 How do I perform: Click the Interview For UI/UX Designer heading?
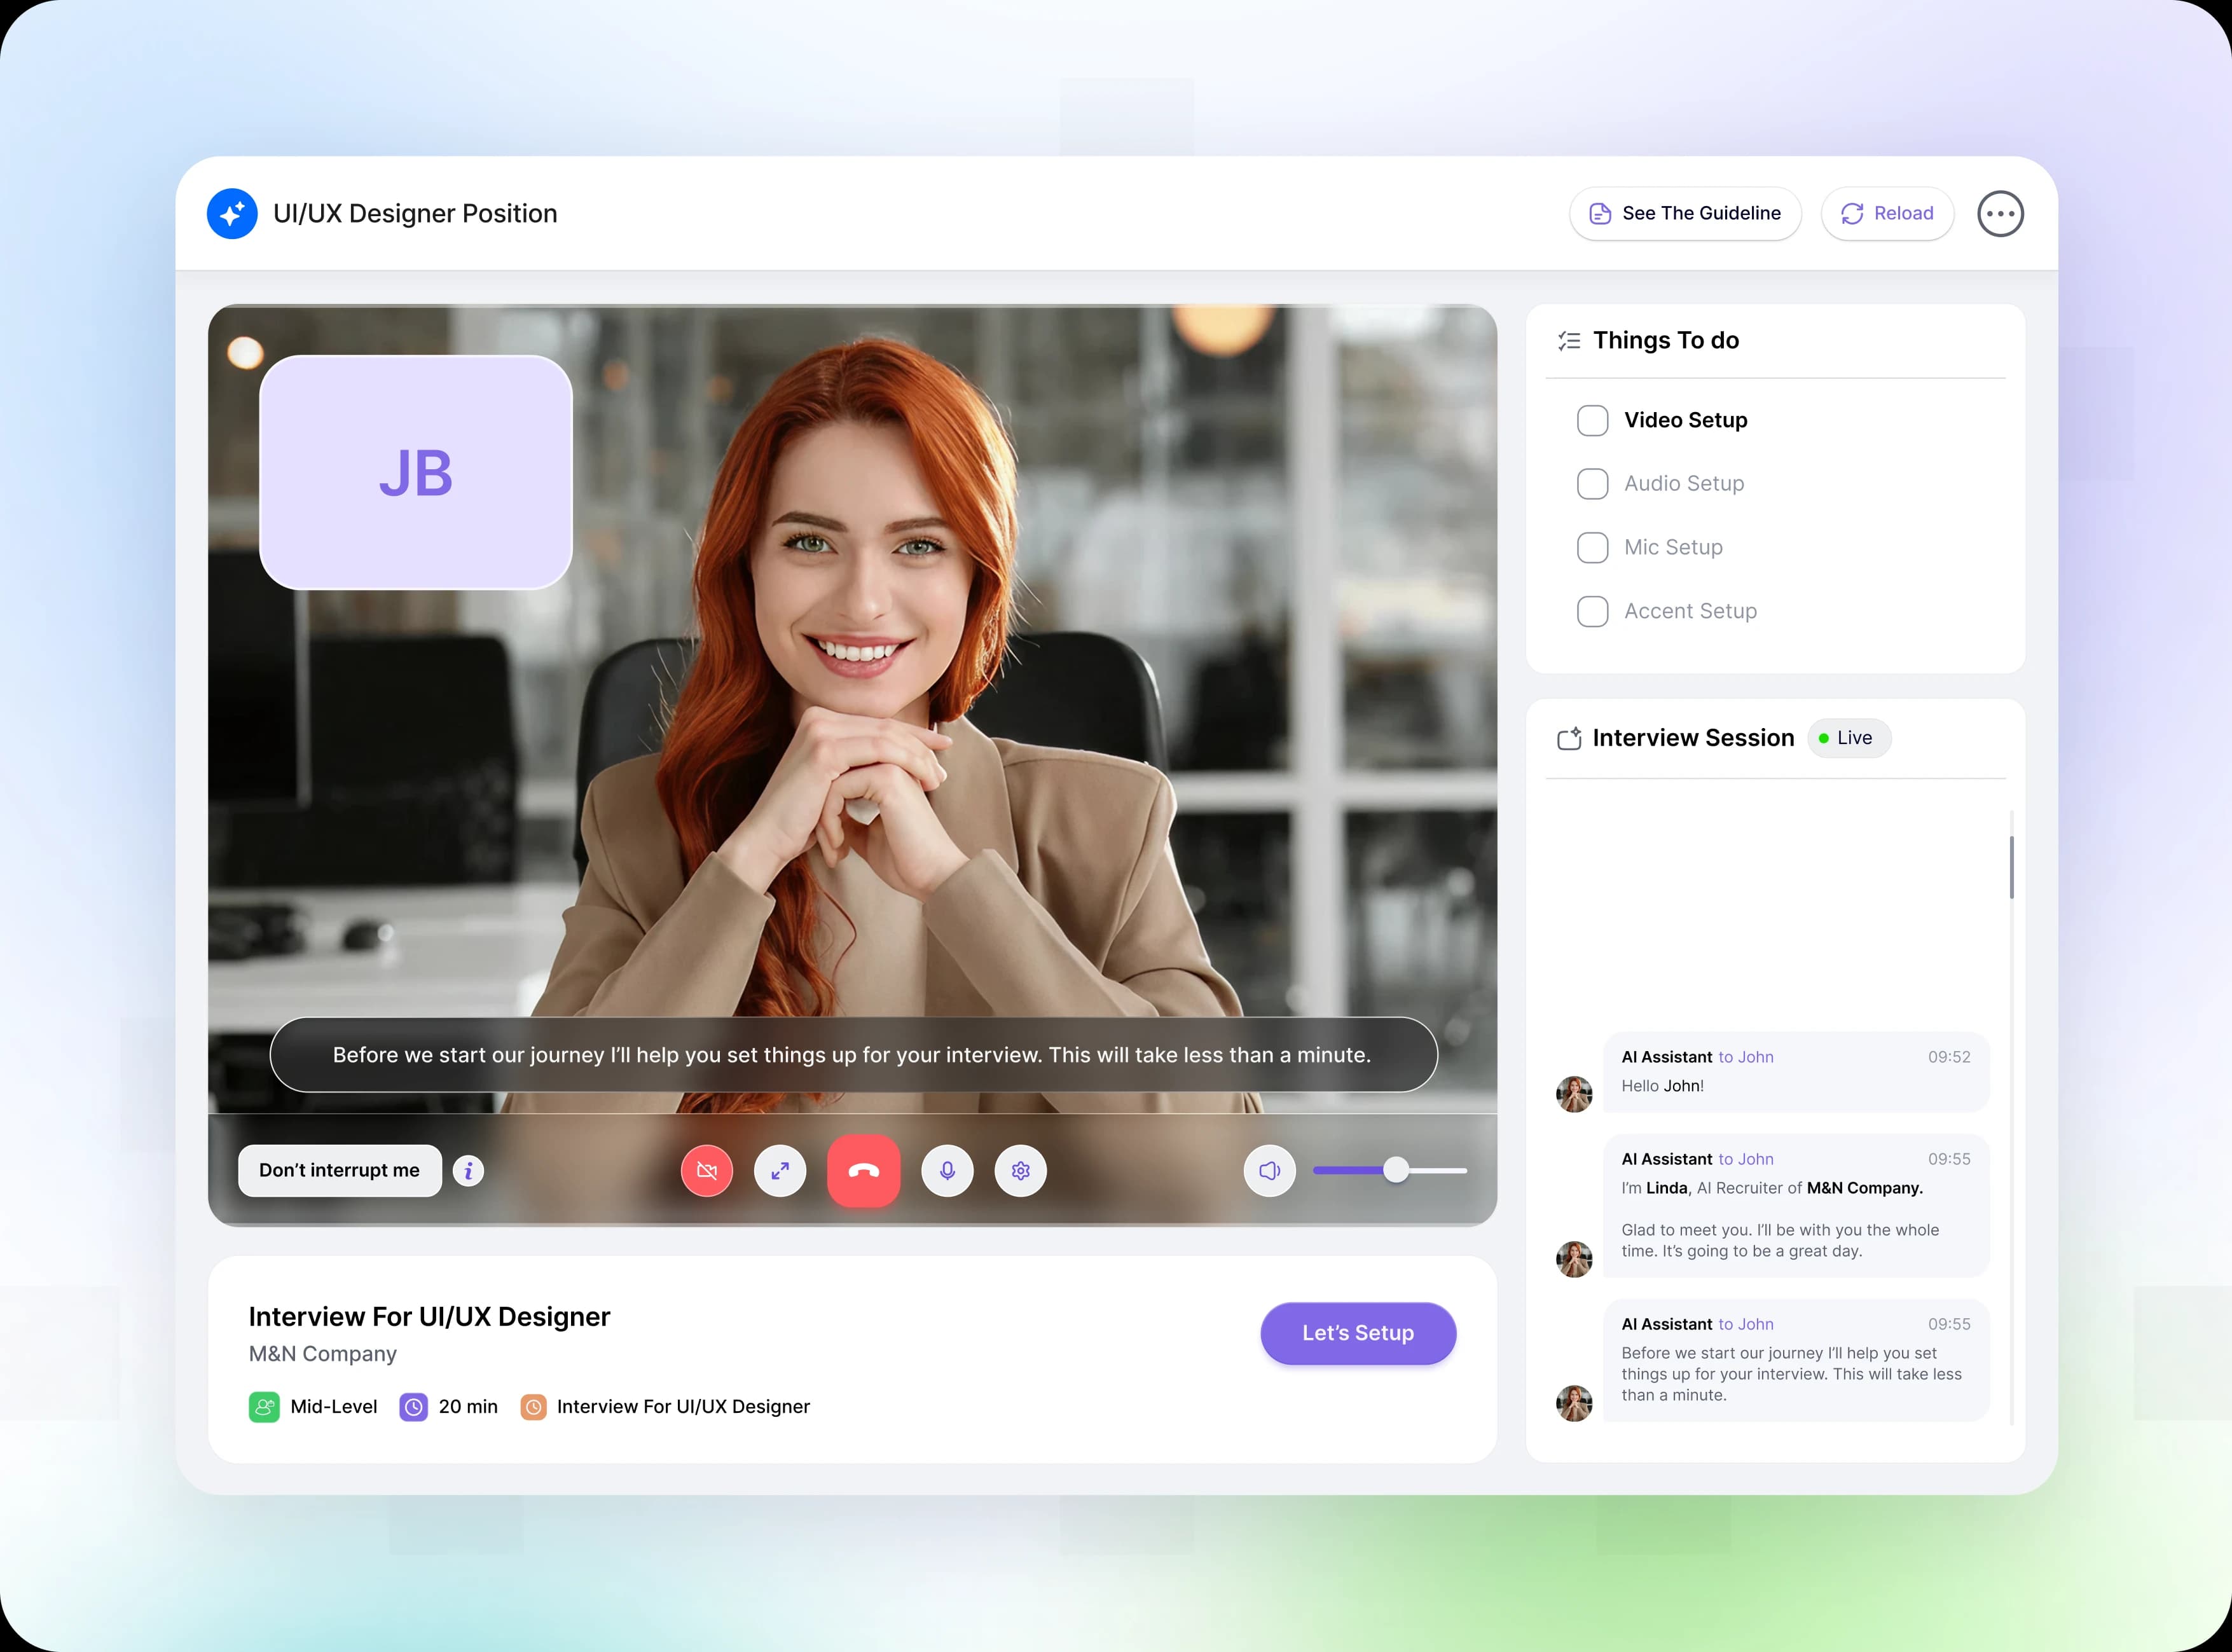click(429, 1316)
